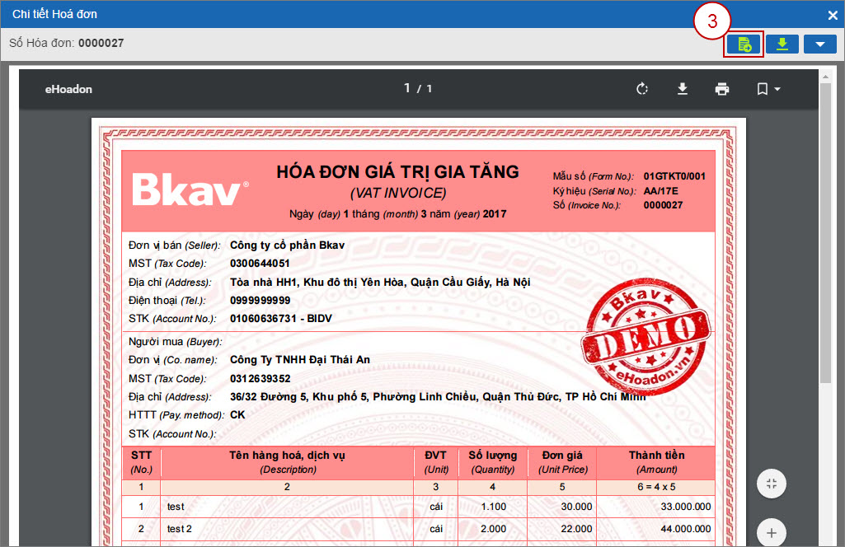Click the fit-to-page button in viewer
The width and height of the screenshot is (845, 547).
[771, 484]
